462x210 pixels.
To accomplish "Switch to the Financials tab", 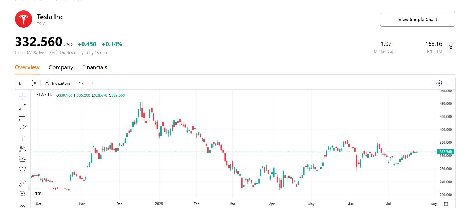I will [94, 67].
